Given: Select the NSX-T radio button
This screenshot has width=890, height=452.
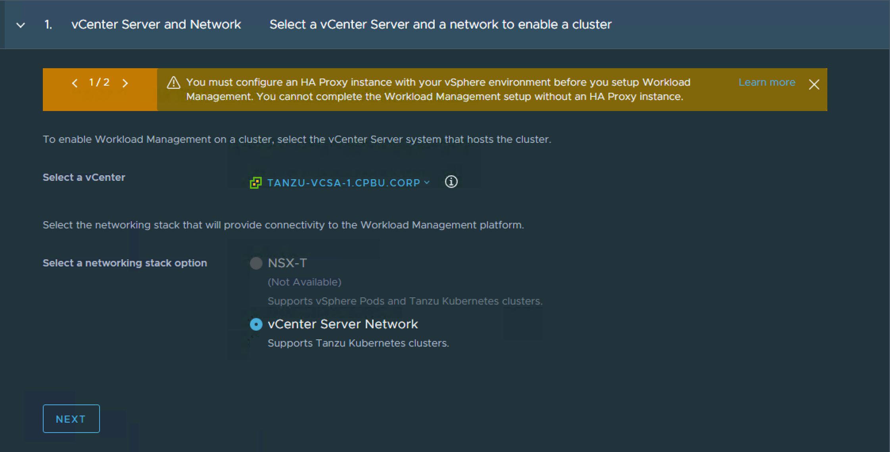Looking at the screenshot, I should [x=256, y=263].
